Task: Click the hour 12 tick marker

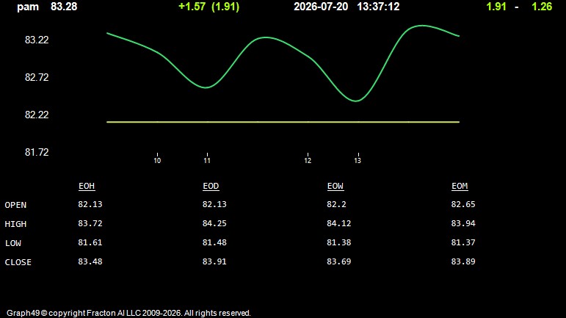Action: [x=308, y=159]
